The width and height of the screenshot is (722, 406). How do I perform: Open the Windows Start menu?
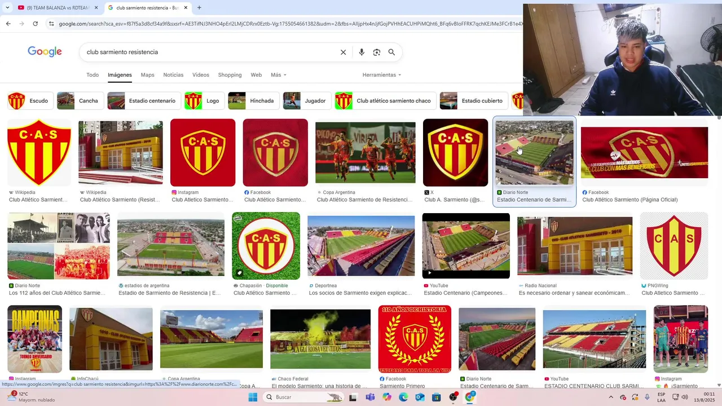[x=253, y=397]
